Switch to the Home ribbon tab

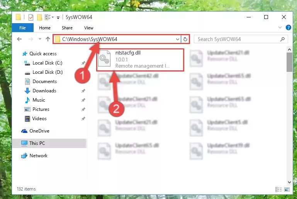tap(45, 28)
